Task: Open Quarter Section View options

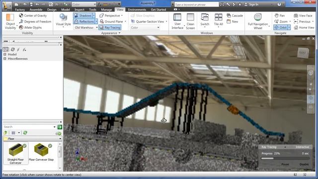Action: [x=149, y=21]
